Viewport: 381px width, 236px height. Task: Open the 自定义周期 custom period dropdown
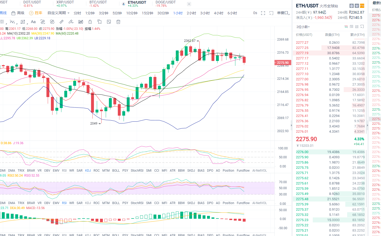tap(59, 13)
